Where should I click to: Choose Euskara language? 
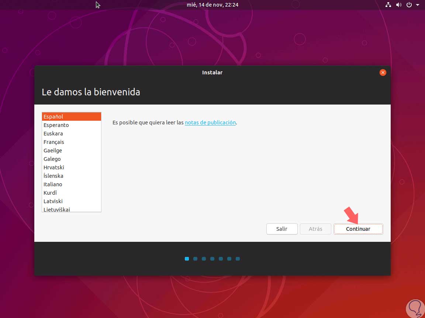point(72,133)
